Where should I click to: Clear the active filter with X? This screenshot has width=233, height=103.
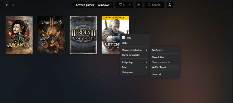(130, 5)
